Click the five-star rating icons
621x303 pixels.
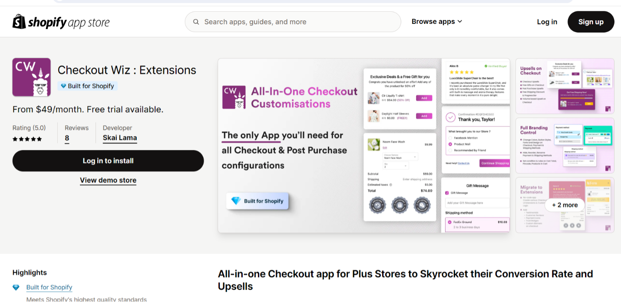coord(27,139)
